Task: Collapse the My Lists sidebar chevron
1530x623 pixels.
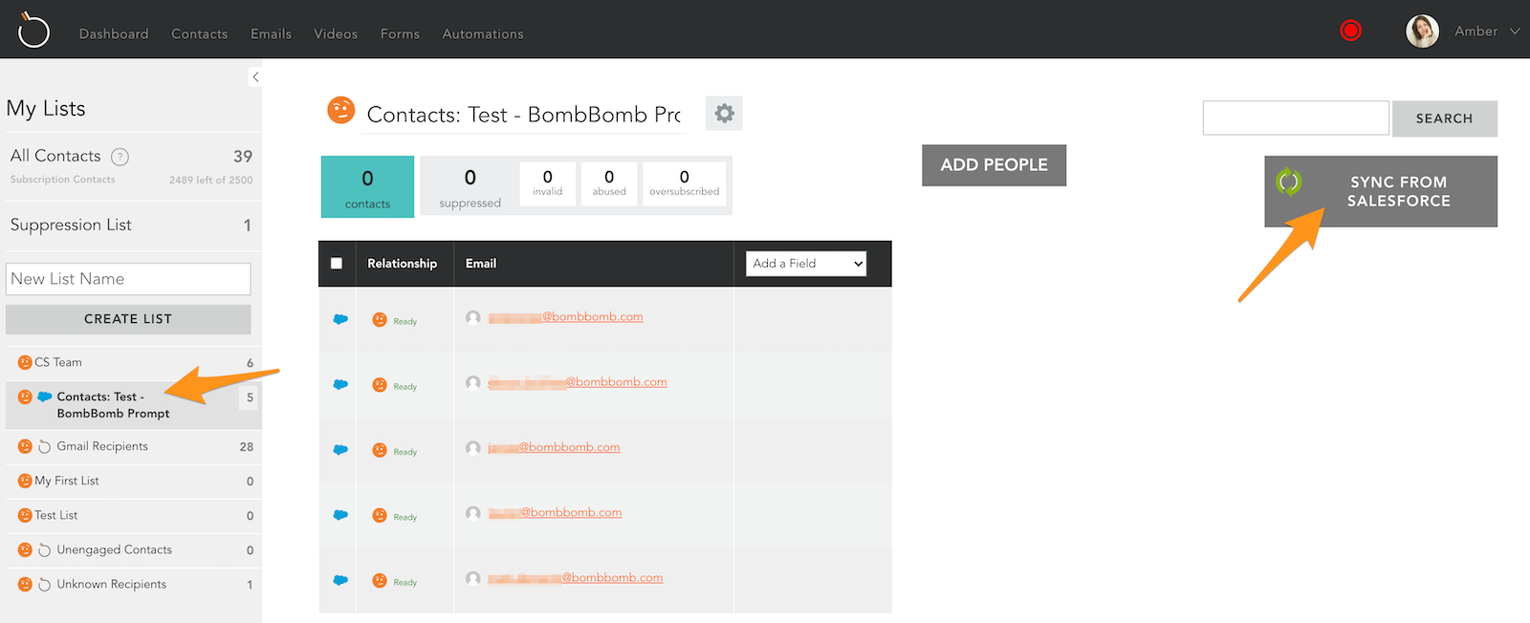Action: click(255, 76)
